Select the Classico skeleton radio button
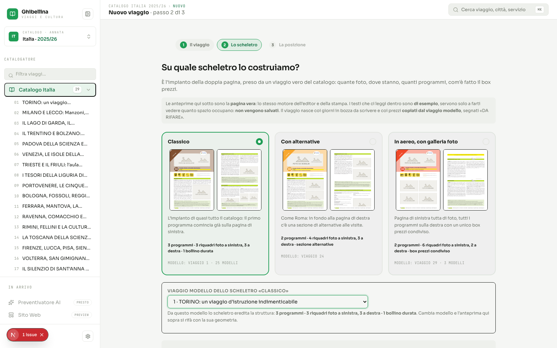Image resolution: width=557 pixels, height=348 pixels. click(x=259, y=142)
